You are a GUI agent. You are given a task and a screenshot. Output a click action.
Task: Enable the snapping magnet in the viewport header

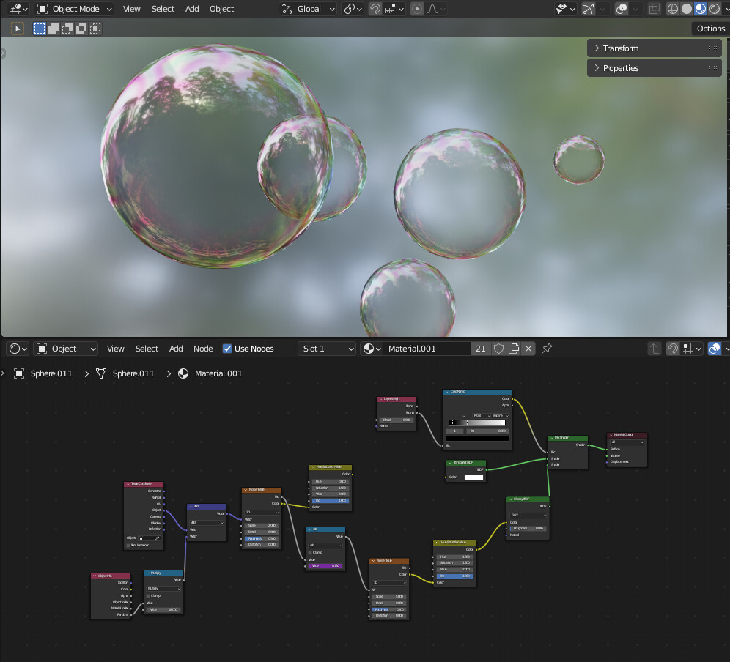tap(375, 8)
